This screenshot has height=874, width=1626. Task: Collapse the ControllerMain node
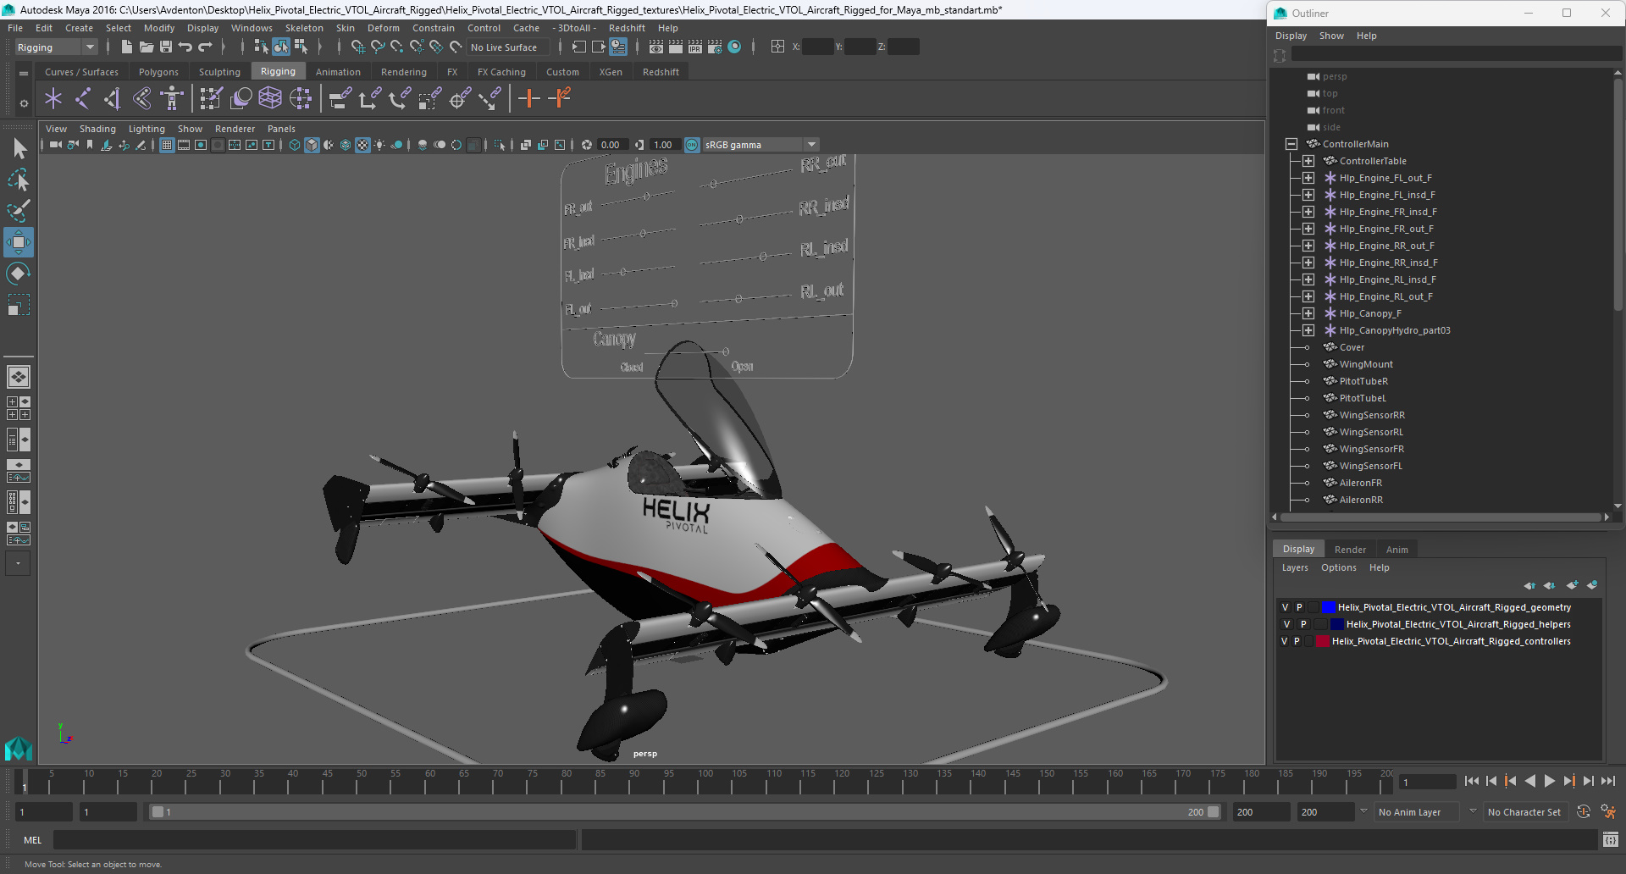[x=1291, y=144]
